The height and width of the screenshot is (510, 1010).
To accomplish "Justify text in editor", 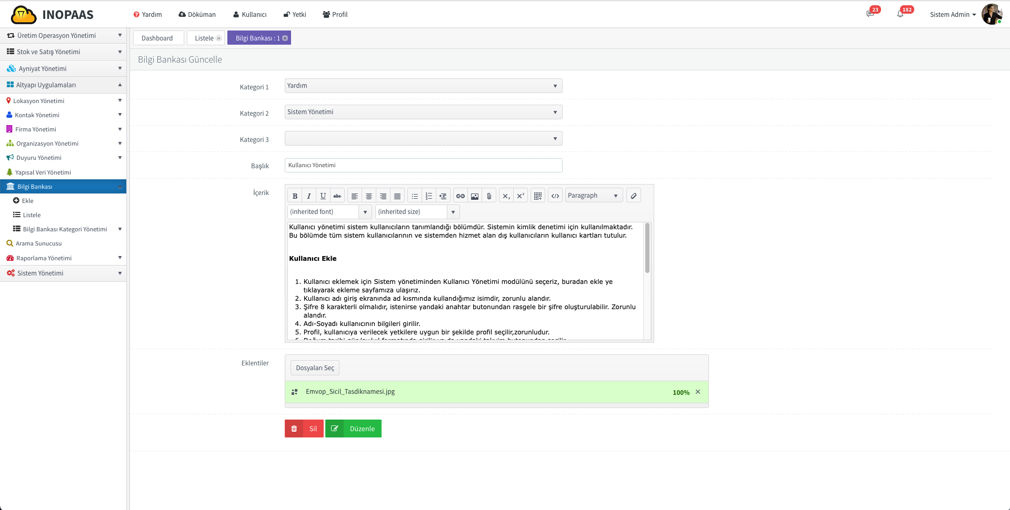I will point(397,196).
